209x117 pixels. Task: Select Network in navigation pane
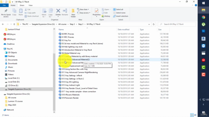click(10, 110)
